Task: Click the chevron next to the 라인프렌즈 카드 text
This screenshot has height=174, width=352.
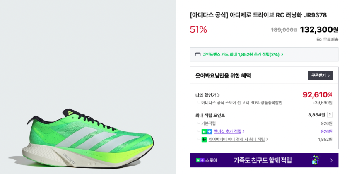Action: [282, 54]
